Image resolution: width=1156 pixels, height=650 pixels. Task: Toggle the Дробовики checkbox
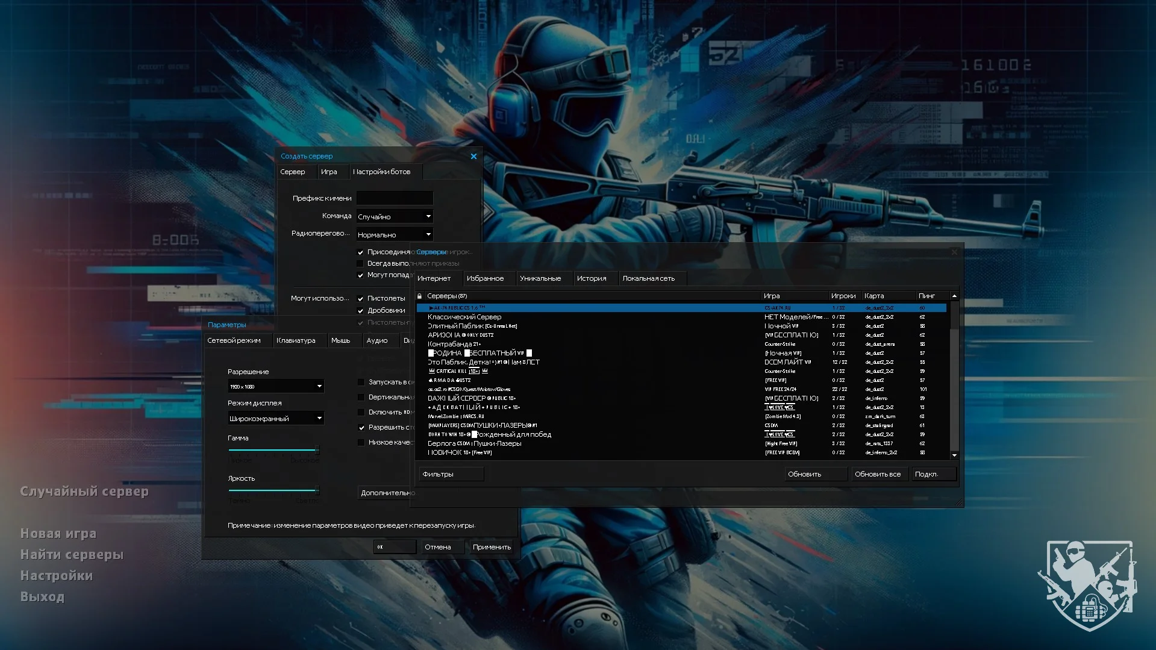(361, 311)
